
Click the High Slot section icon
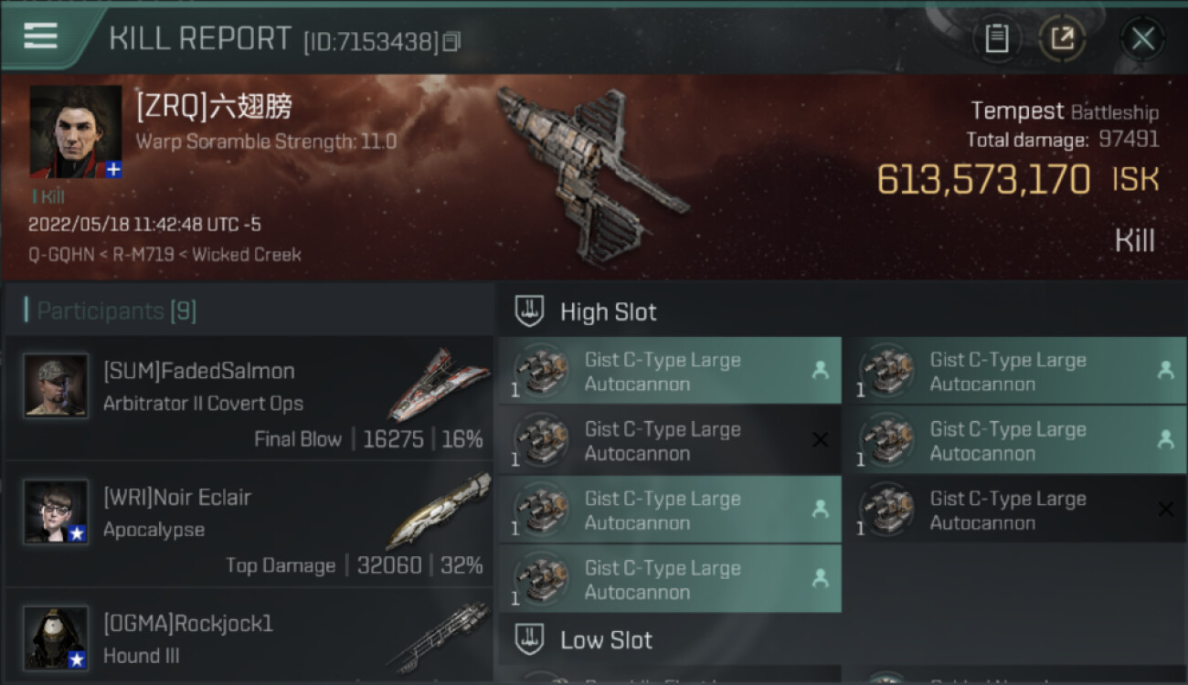pos(529,311)
